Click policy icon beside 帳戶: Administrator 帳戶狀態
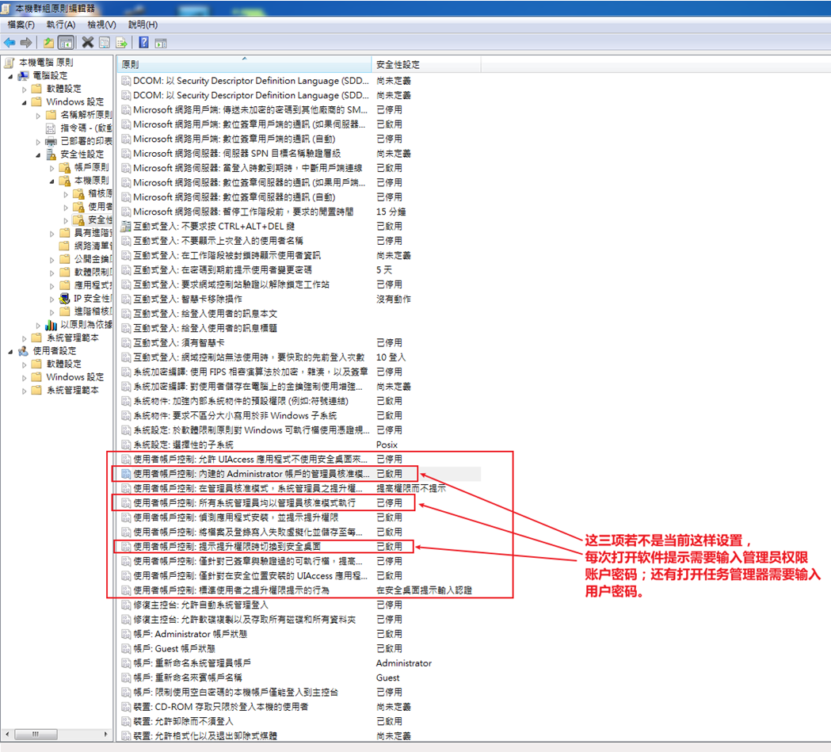 [x=126, y=634]
